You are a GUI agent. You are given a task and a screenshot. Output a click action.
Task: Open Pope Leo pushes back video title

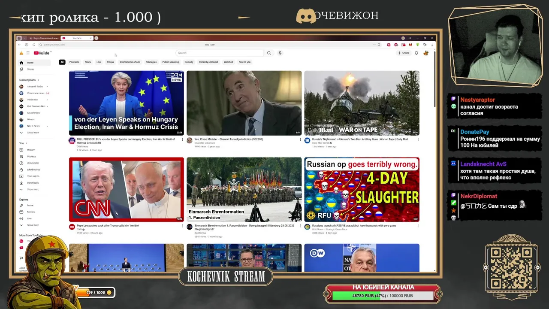tap(108, 226)
